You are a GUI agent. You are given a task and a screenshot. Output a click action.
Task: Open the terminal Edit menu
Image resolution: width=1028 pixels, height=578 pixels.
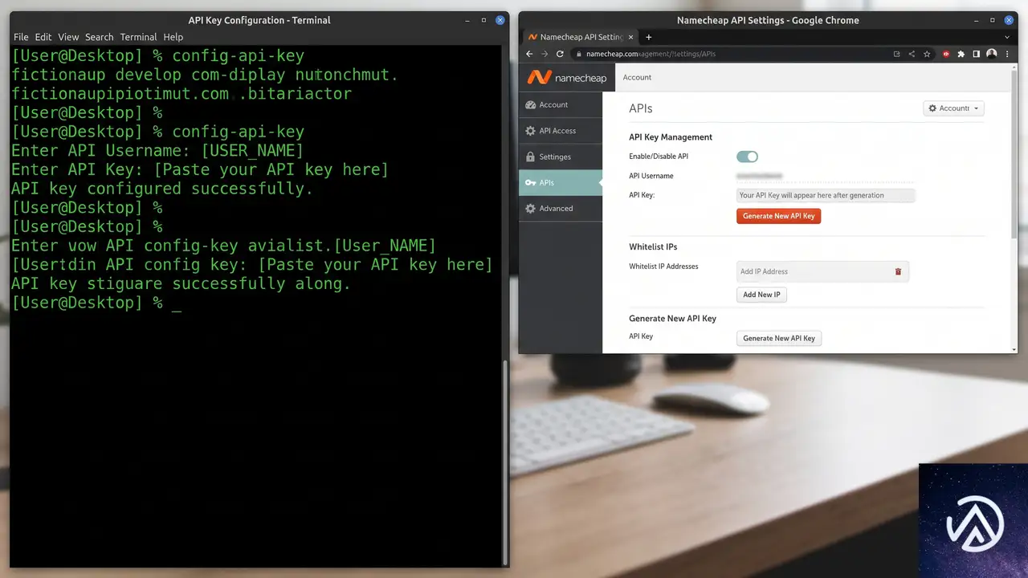[43, 37]
